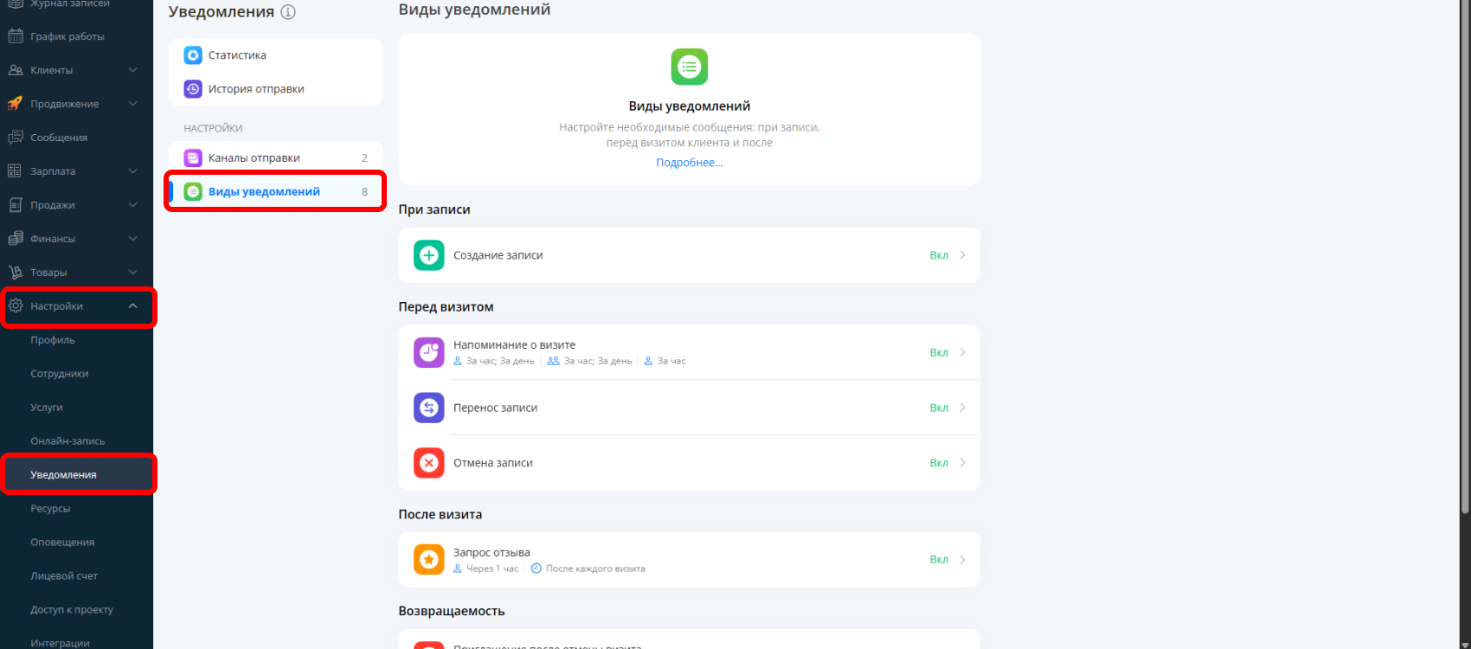1471x649 pixels.
Task: Click the purple Каналы отправки icon
Action: click(x=193, y=158)
